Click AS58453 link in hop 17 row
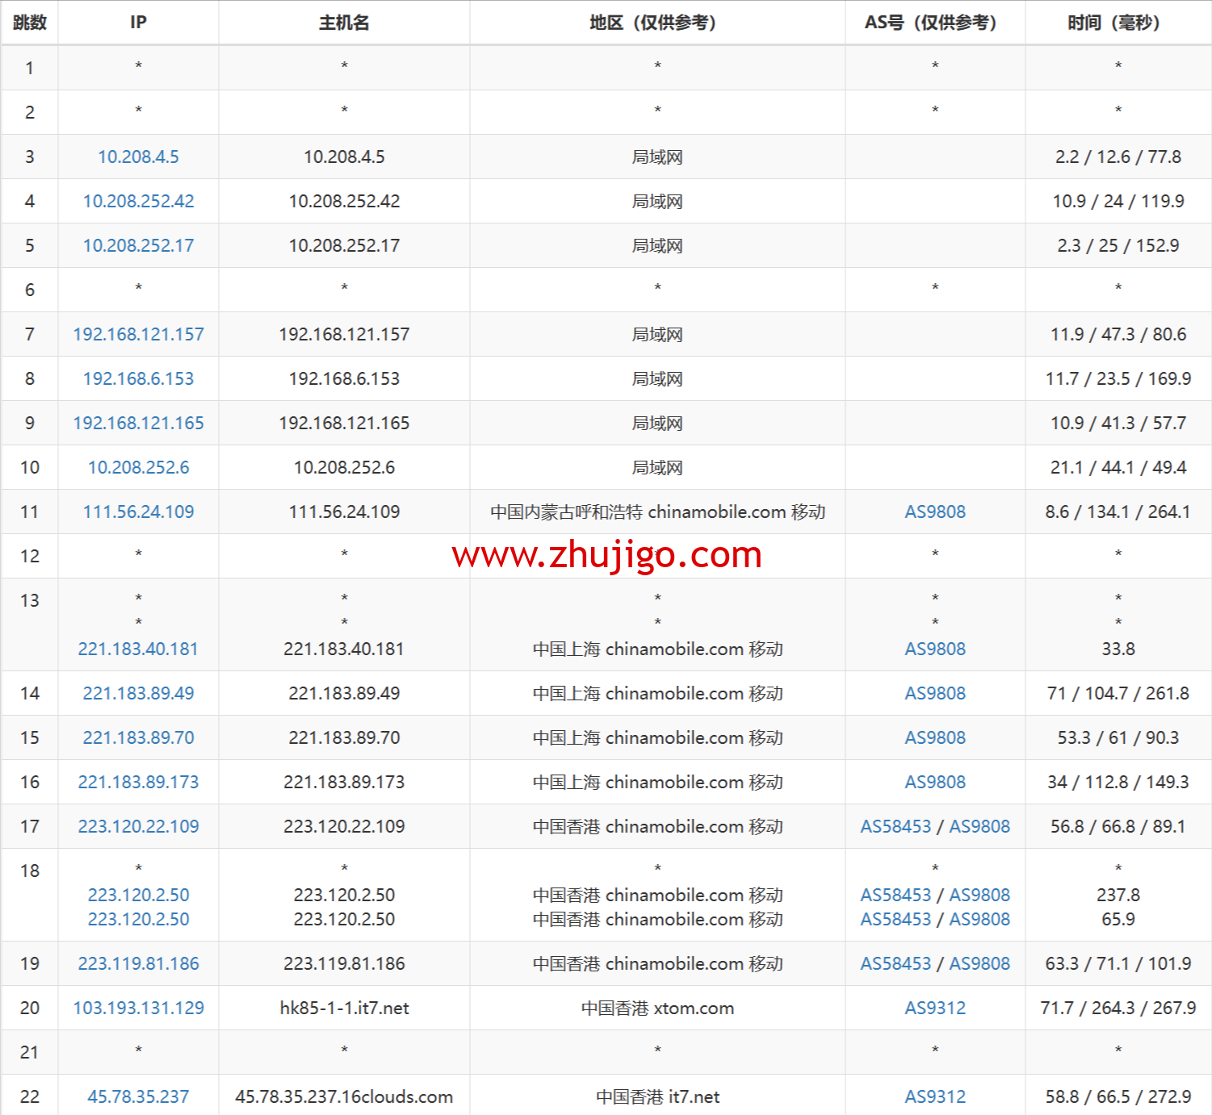Screen dimensions: 1212x1115 pos(895,827)
